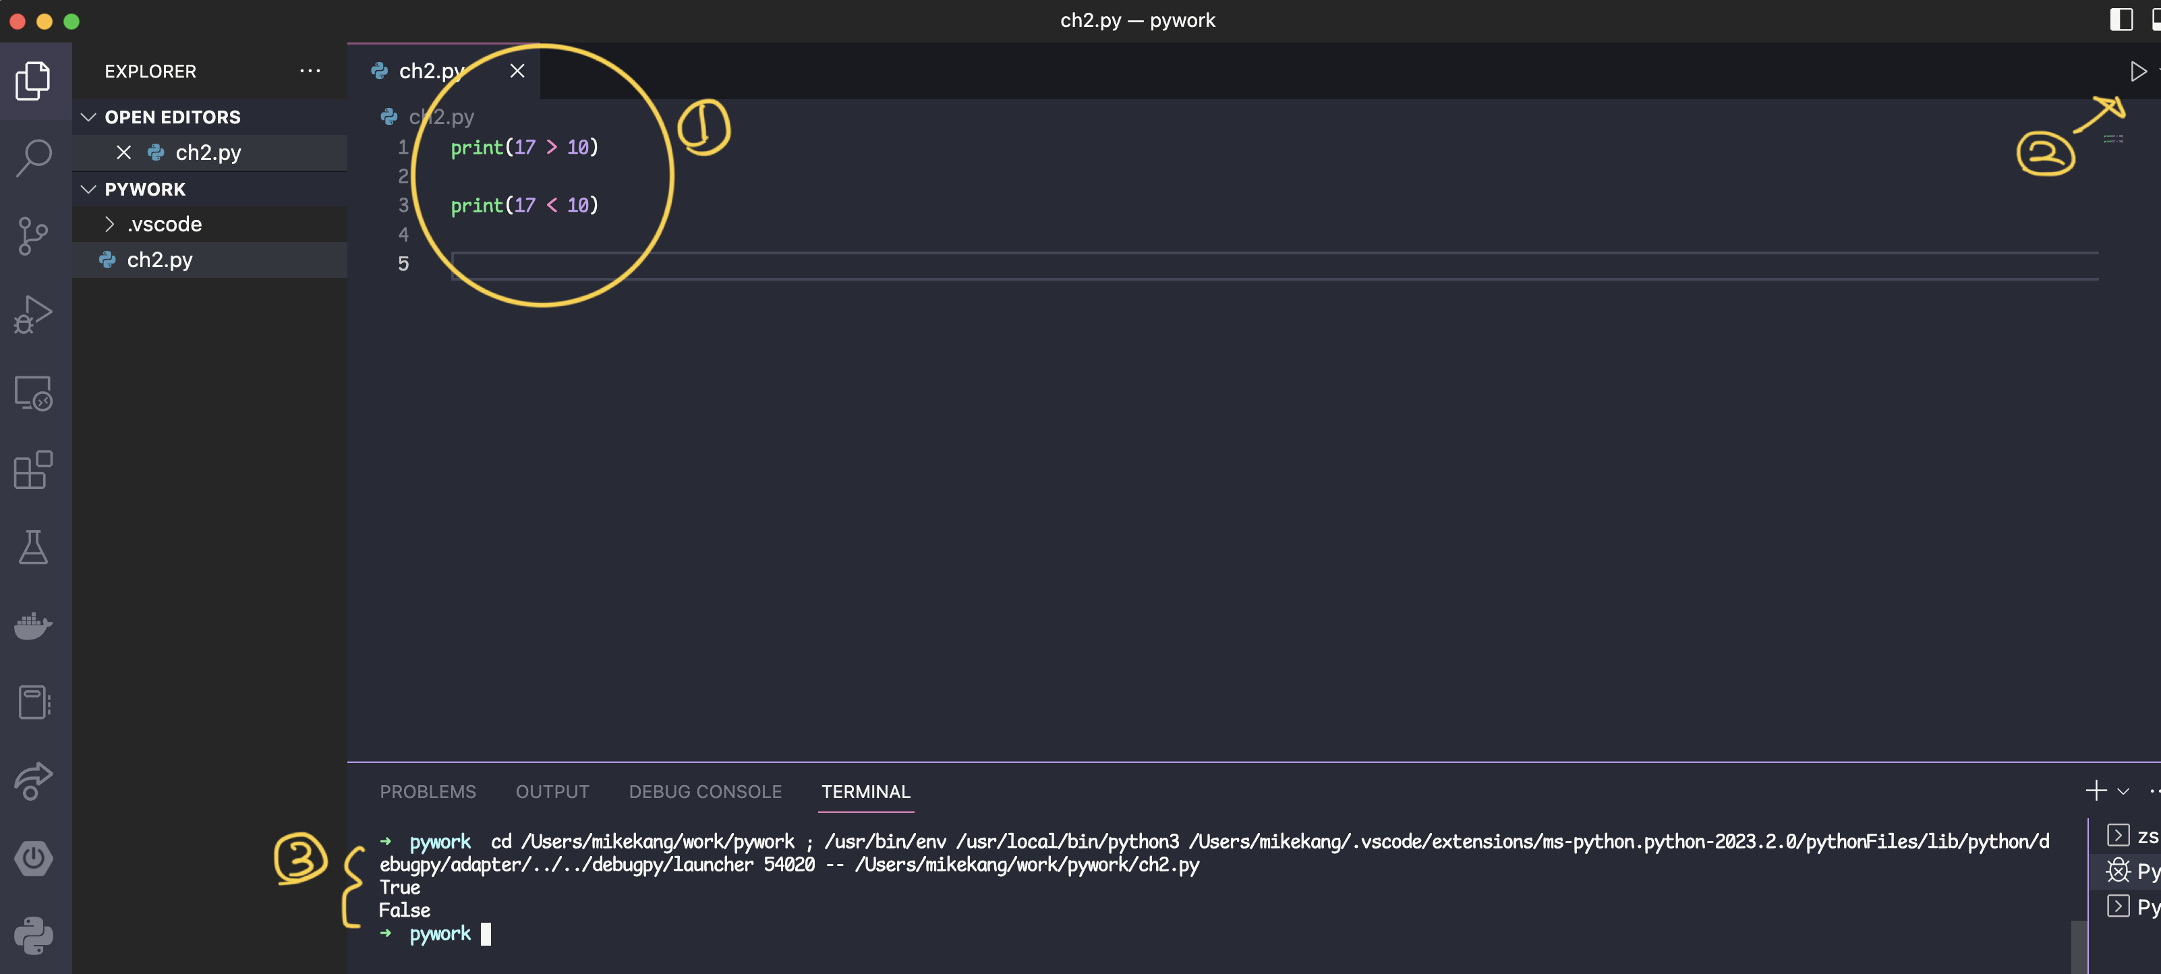
Task: Switch to the Problems tab
Action: pos(428,791)
